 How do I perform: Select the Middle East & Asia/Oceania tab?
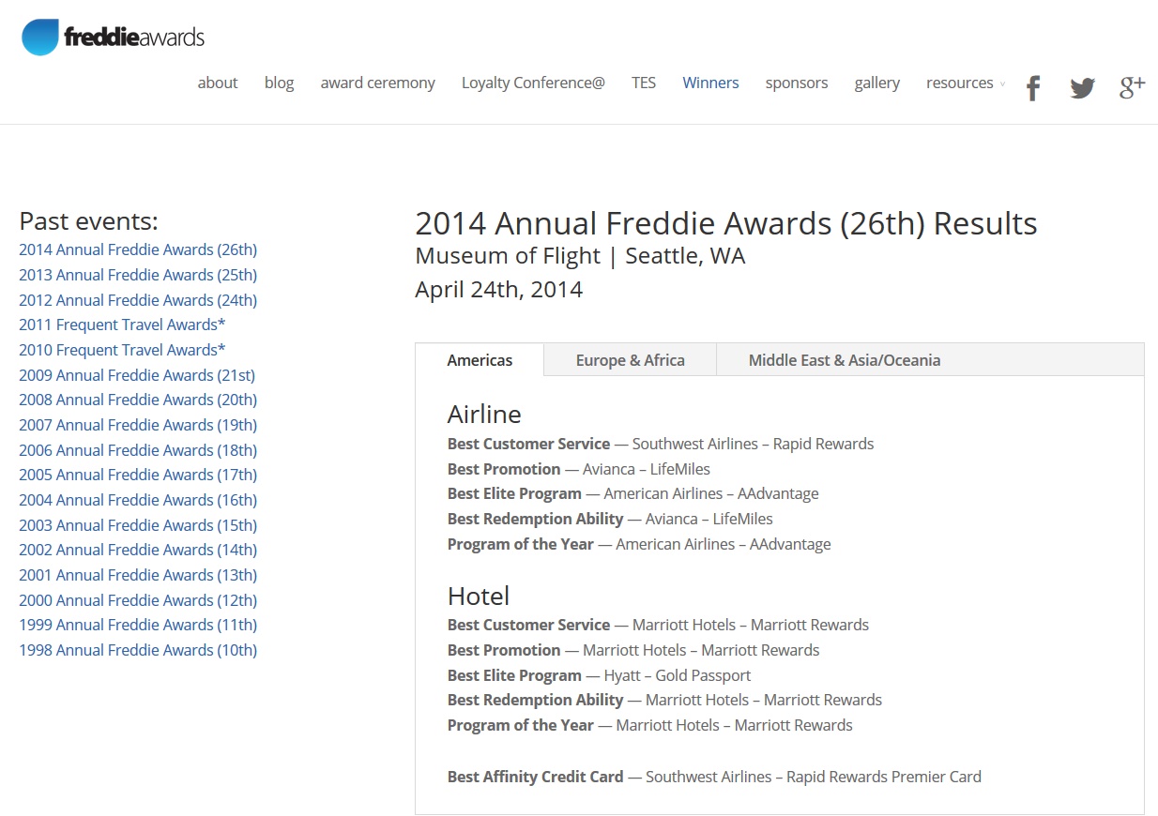tap(844, 360)
